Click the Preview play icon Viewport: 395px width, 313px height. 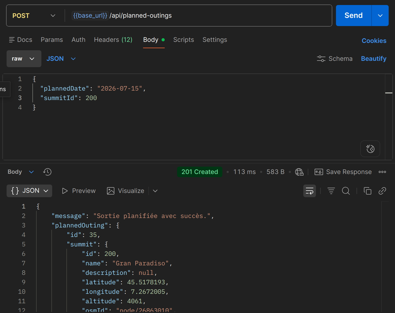point(65,191)
